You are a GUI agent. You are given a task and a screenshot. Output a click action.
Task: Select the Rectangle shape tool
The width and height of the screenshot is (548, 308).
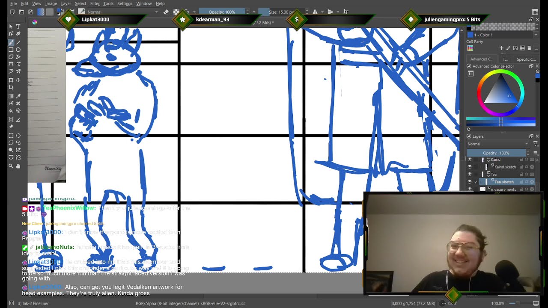tap(11, 50)
